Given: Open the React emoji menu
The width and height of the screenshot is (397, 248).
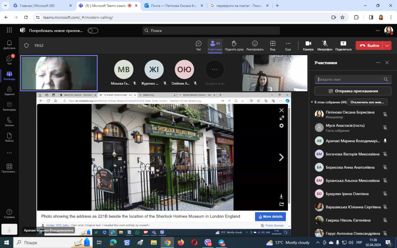Looking at the screenshot, I should [255, 45].
